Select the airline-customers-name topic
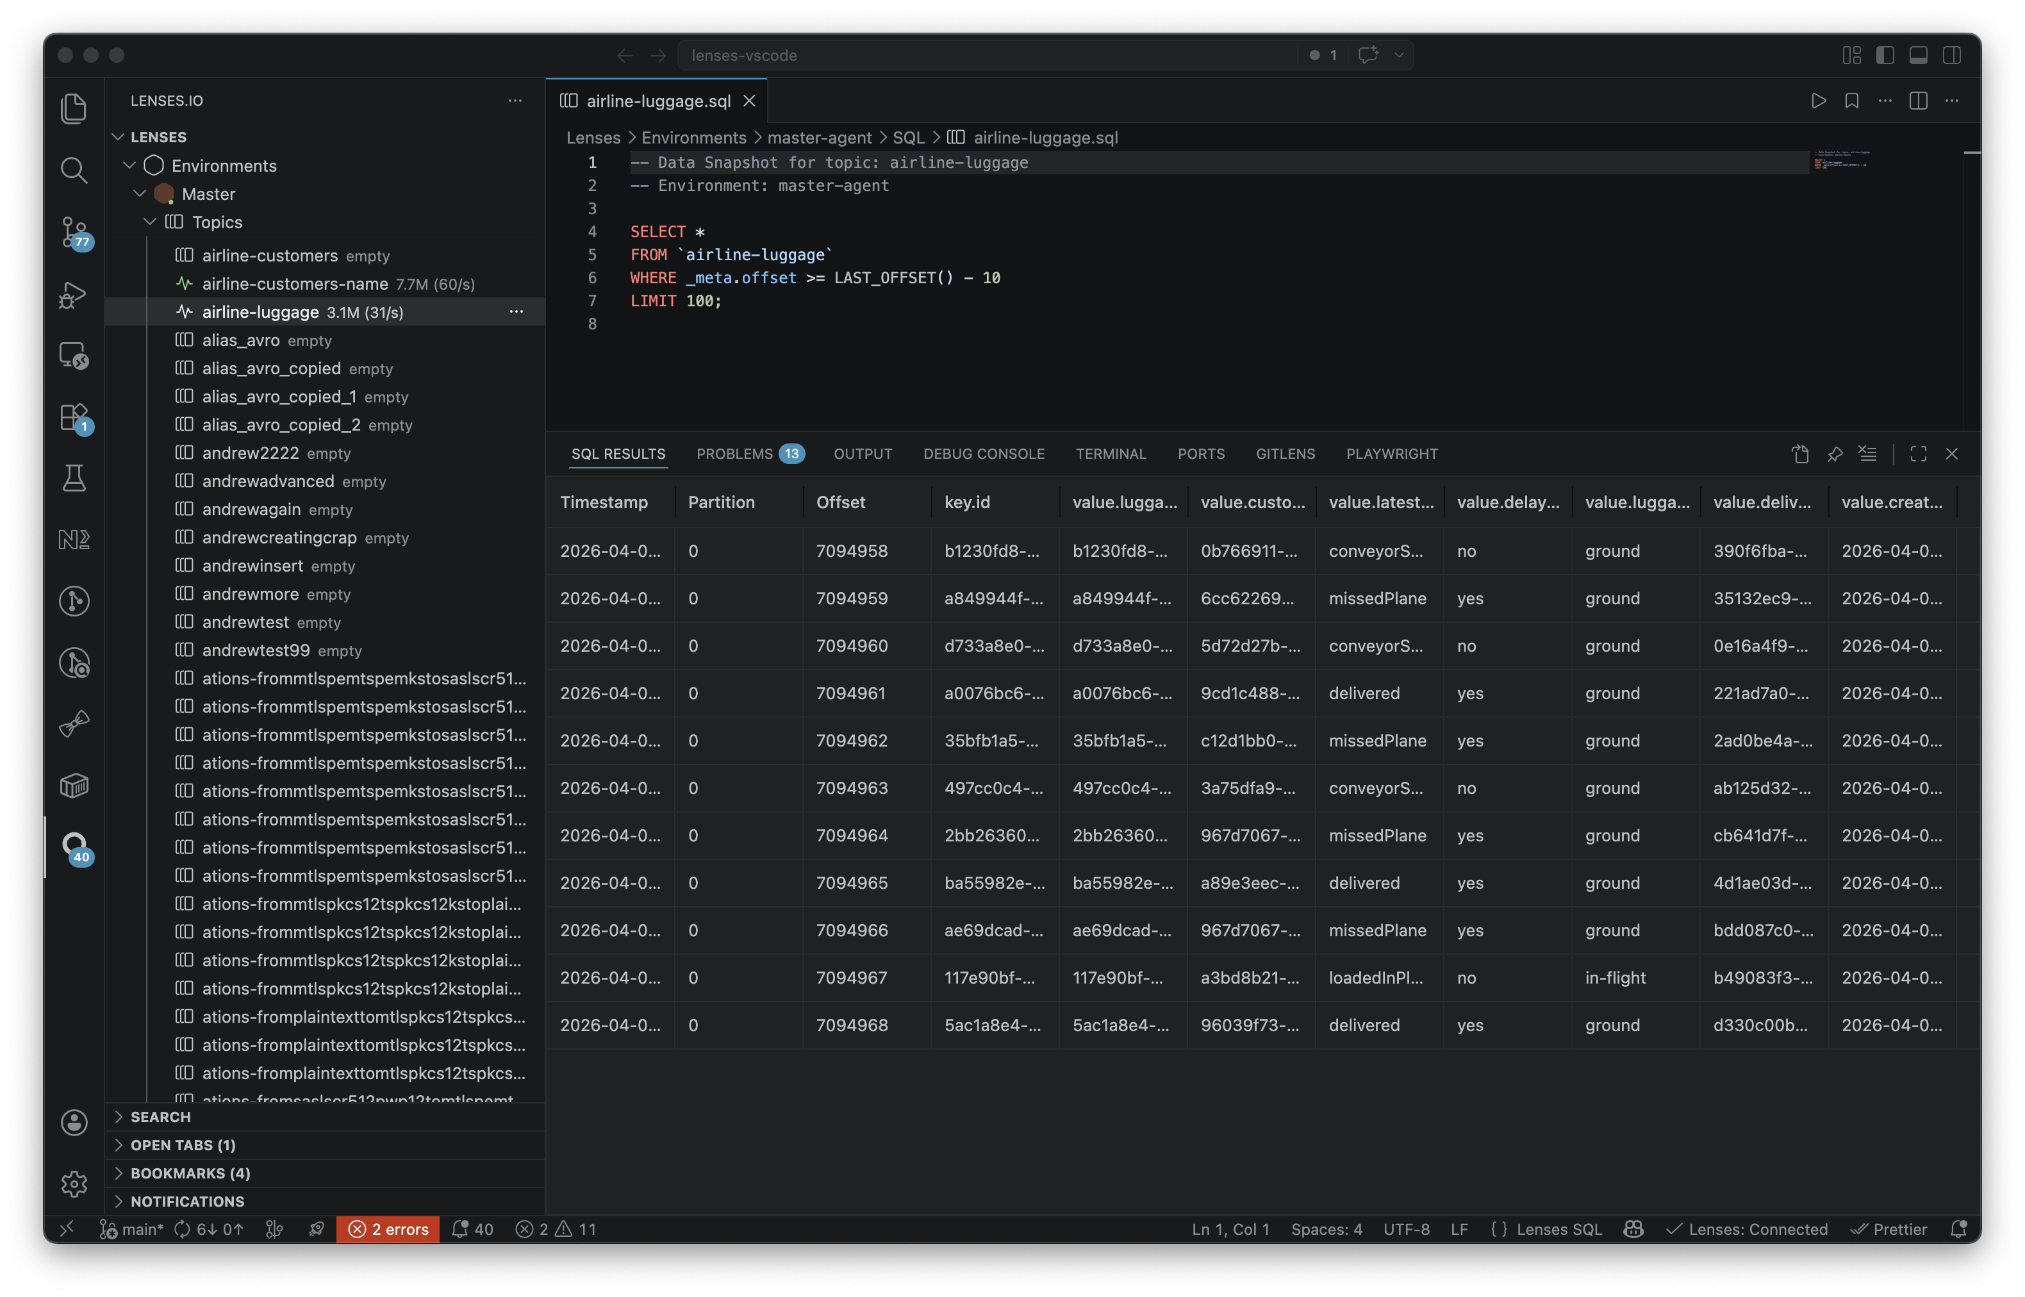The width and height of the screenshot is (2025, 1297). tap(325, 284)
